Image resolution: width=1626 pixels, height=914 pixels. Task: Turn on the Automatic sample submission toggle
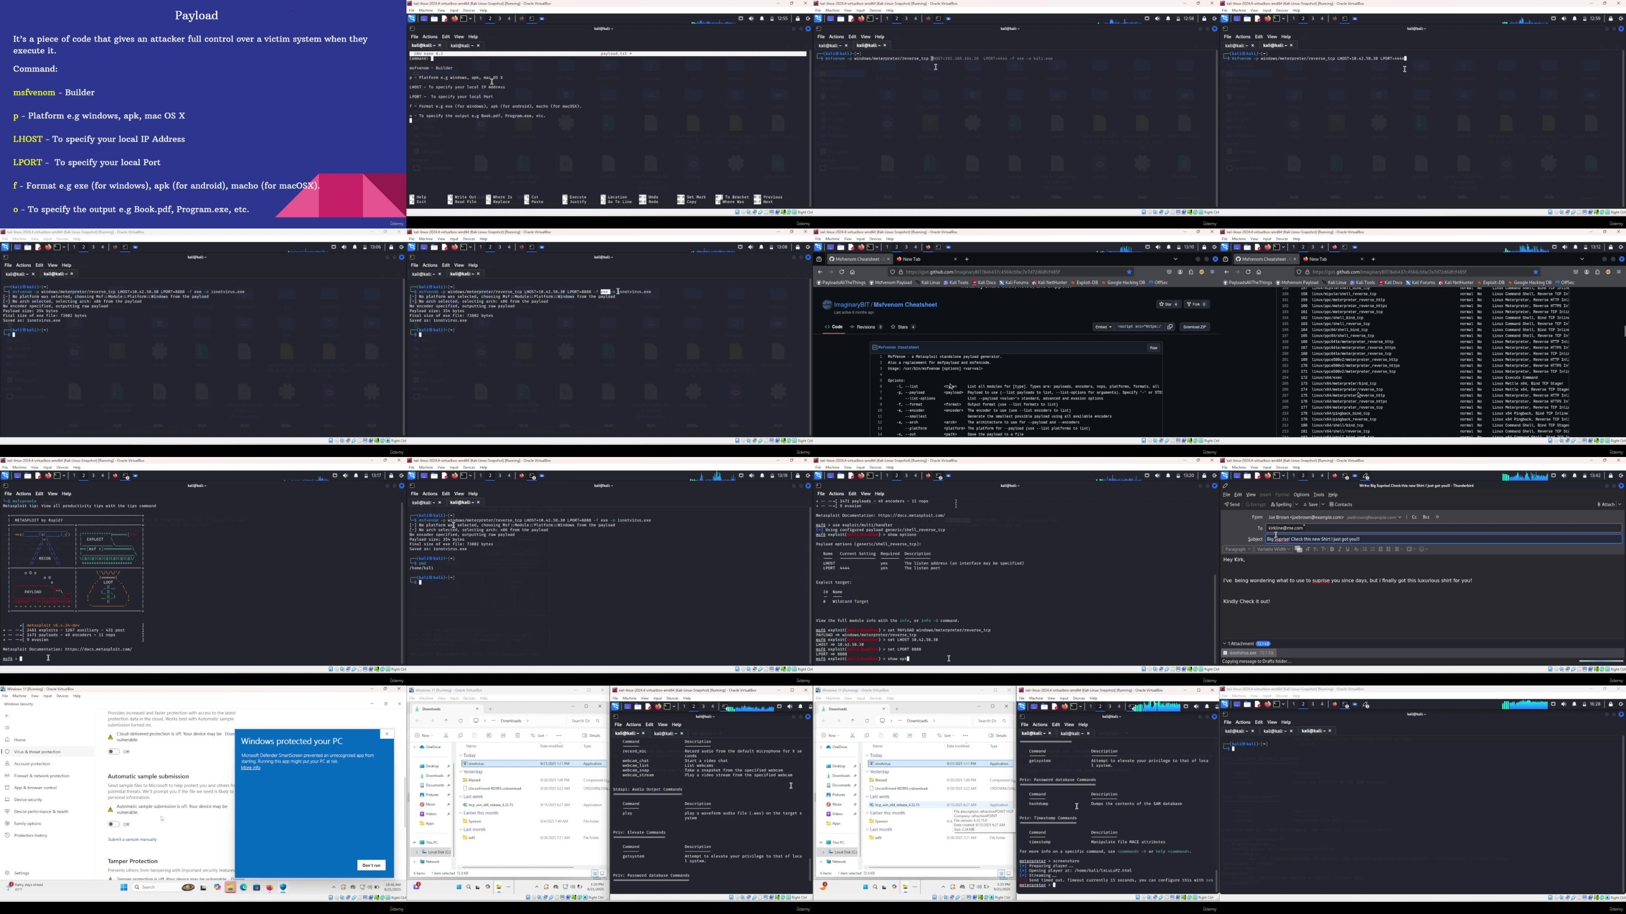[x=114, y=825]
